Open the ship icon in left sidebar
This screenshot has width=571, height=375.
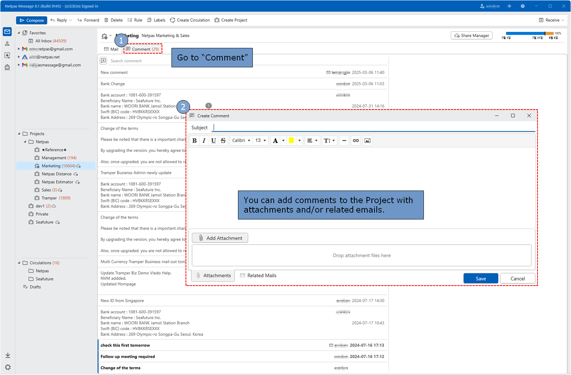(x=7, y=68)
